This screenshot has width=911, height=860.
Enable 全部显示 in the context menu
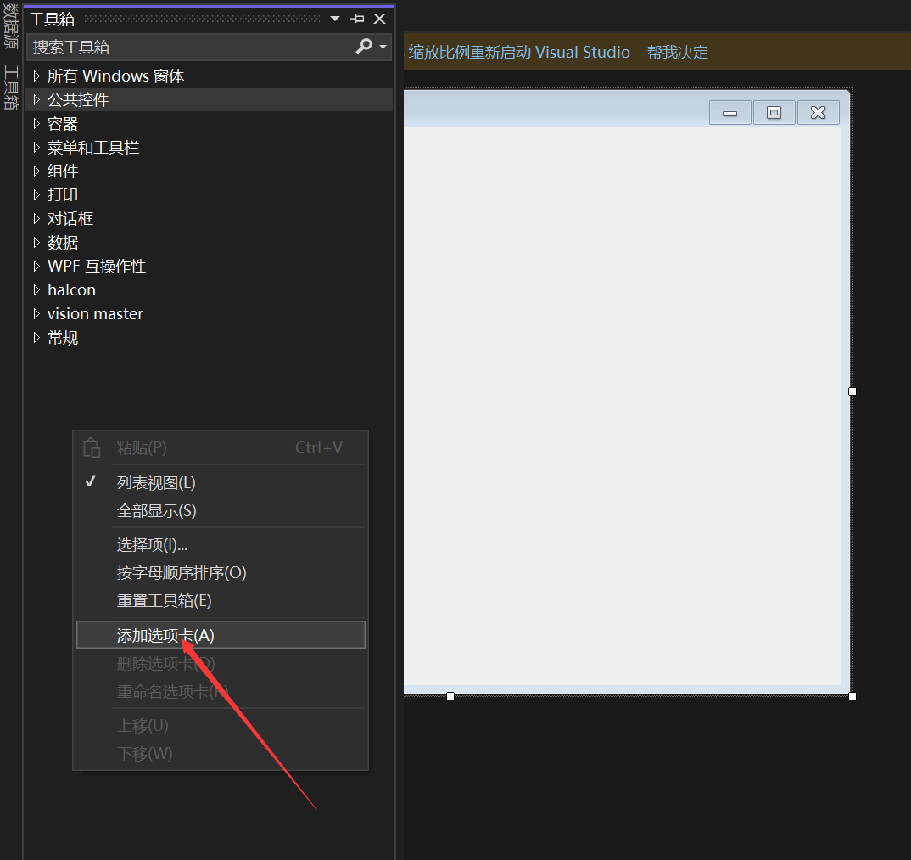point(155,510)
